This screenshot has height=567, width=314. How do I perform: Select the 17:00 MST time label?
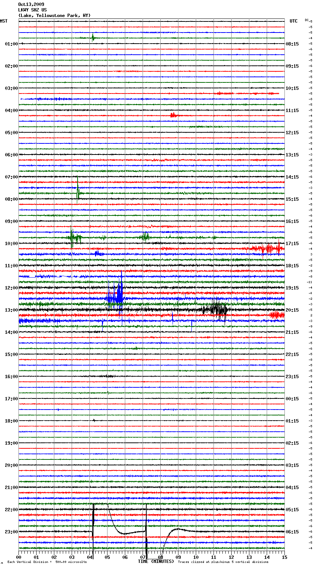(x=11, y=399)
